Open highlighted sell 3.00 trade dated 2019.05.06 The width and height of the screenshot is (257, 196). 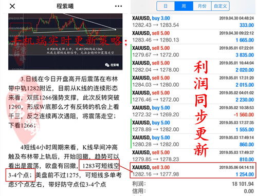pos(193,170)
